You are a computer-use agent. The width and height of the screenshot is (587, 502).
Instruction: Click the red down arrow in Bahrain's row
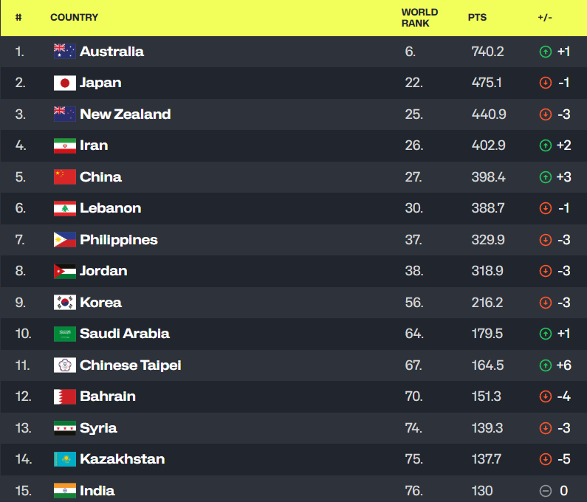click(x=546, y=396)
